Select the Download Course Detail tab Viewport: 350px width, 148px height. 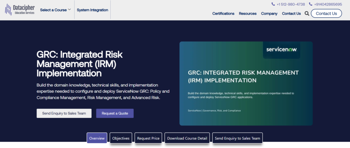[187, 138]
